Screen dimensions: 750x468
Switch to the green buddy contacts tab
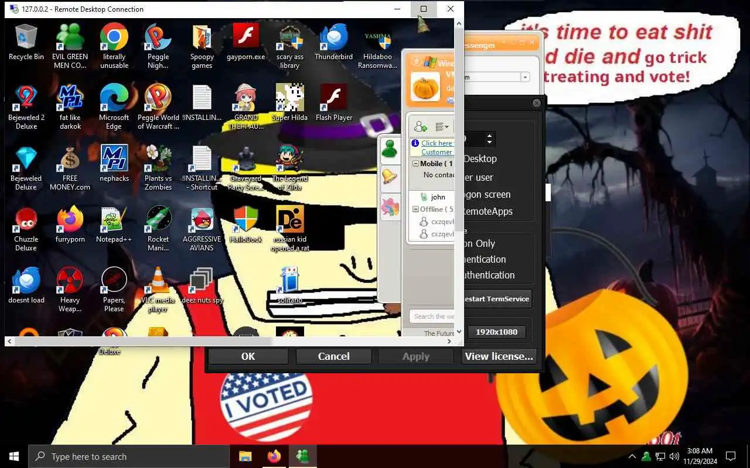(390, 149)
